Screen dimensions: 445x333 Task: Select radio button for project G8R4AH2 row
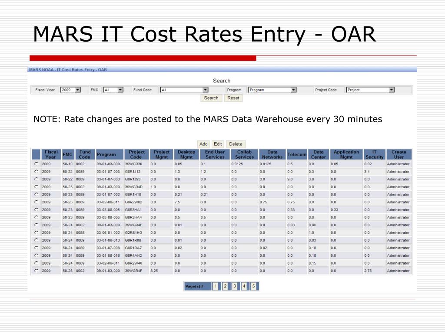click(37, 255)
